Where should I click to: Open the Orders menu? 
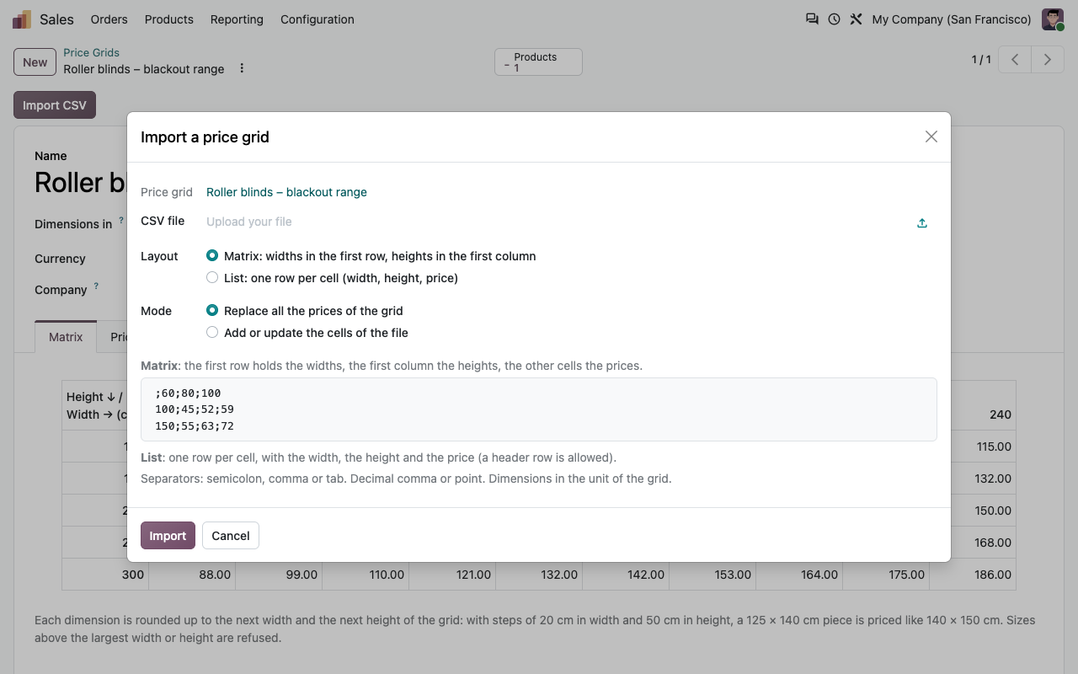[109, 19]
